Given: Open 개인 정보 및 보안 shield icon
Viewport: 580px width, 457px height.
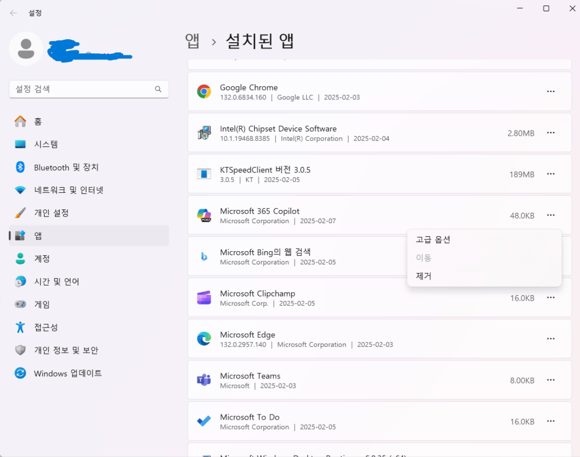Looking at the screenshot, I should 20,350.
